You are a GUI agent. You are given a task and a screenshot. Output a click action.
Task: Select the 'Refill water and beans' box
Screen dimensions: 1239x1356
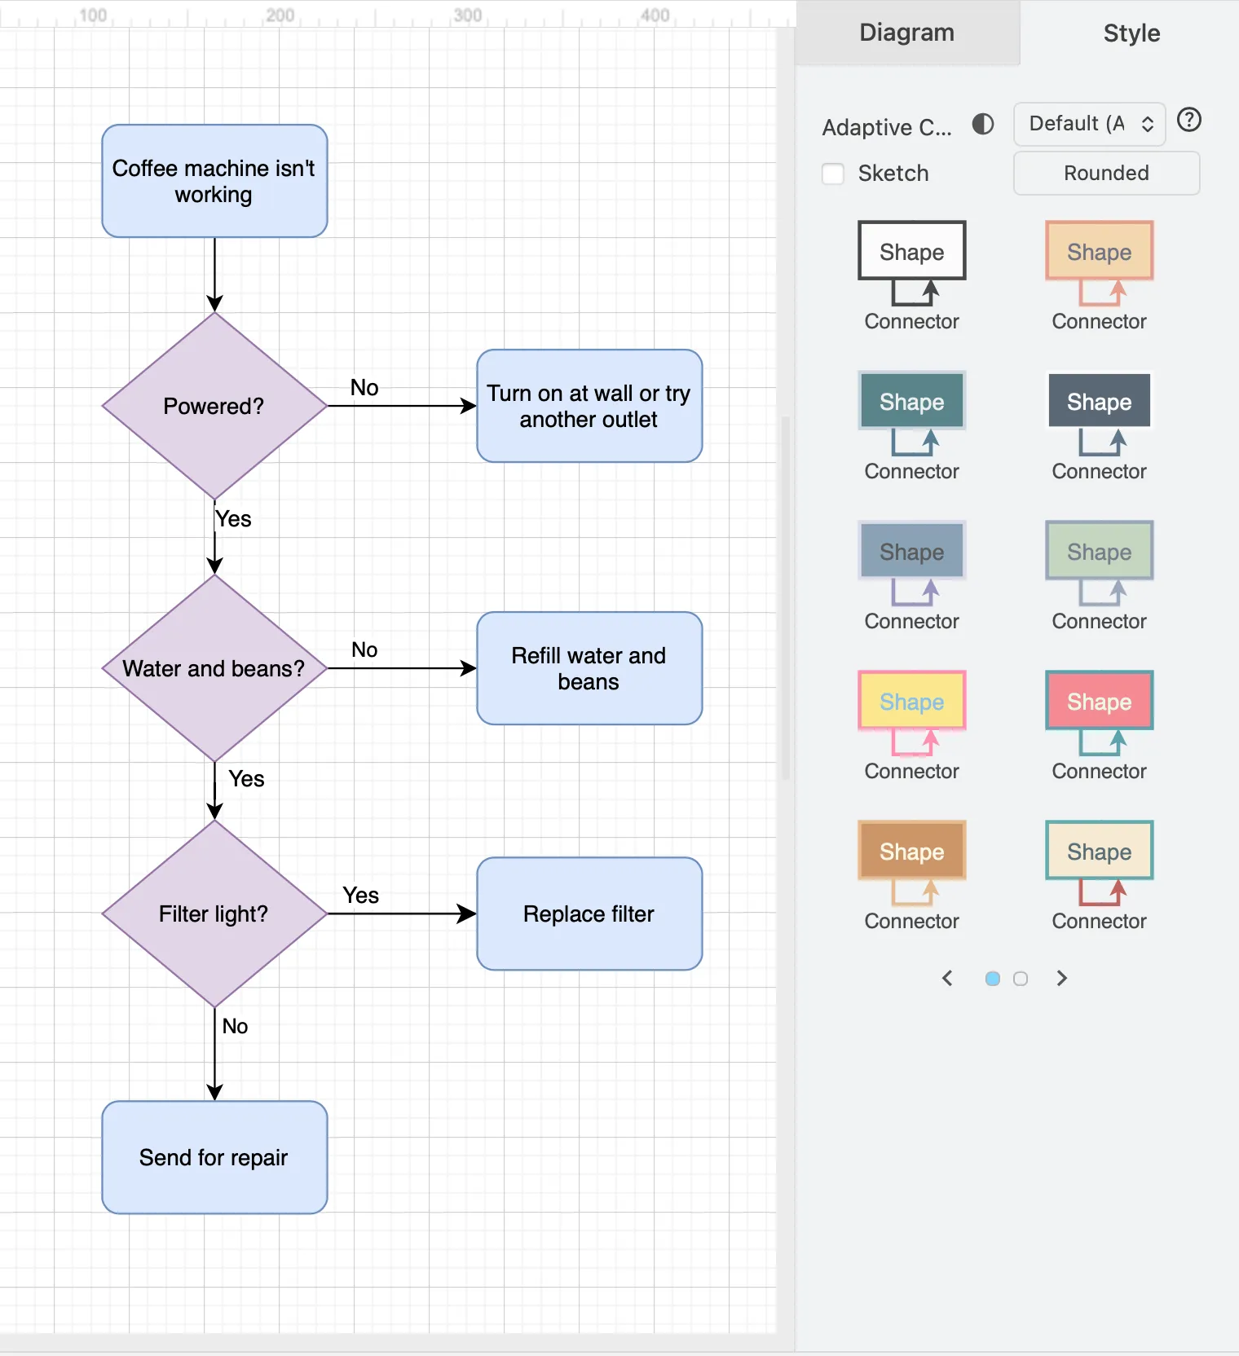point(589,668)
